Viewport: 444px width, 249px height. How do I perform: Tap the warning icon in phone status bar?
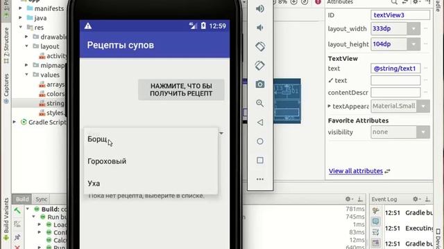click(88, 26)
